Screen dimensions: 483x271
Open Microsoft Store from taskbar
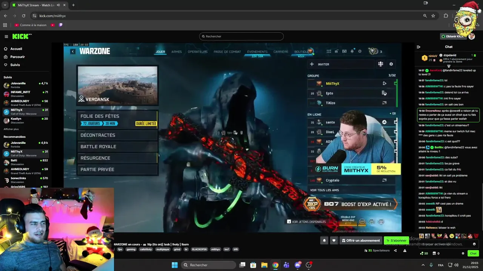(x=253, y=265)
